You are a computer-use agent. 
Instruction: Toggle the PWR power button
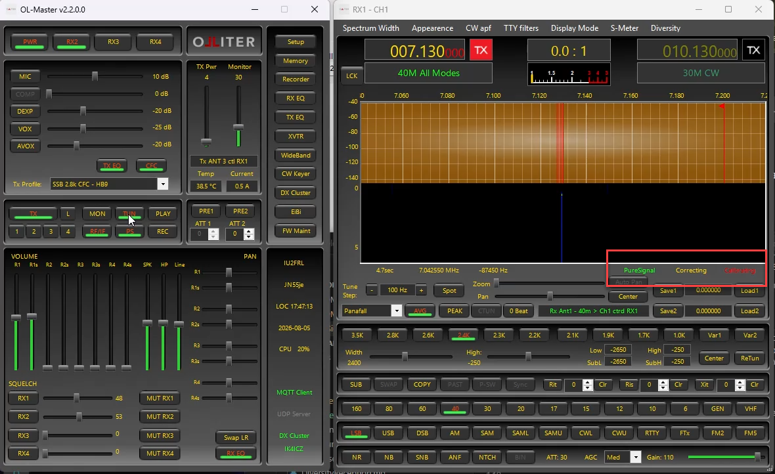pyautogui.click(x=30, y=42)
